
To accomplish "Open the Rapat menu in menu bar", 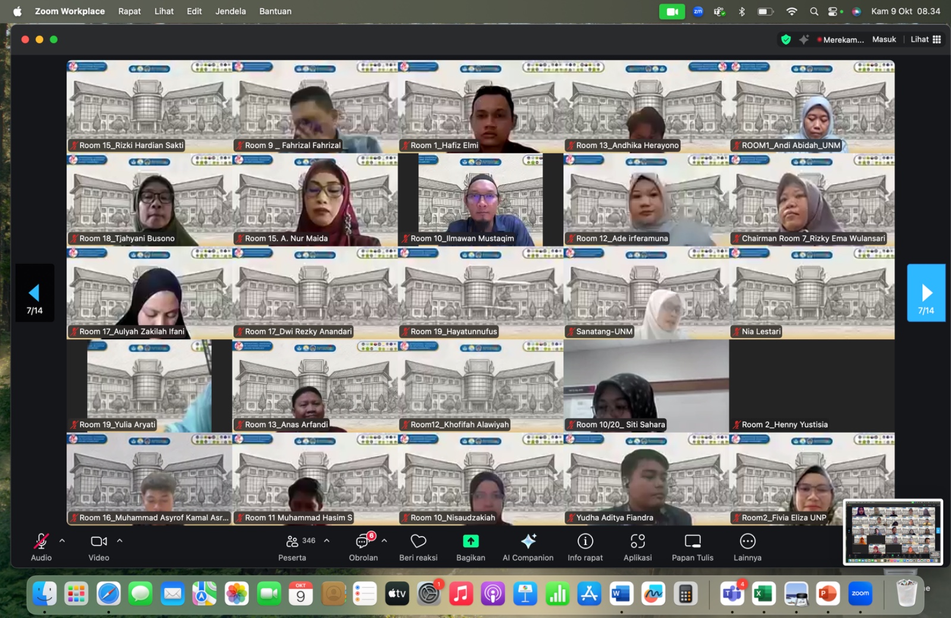I will coord(129,11).
